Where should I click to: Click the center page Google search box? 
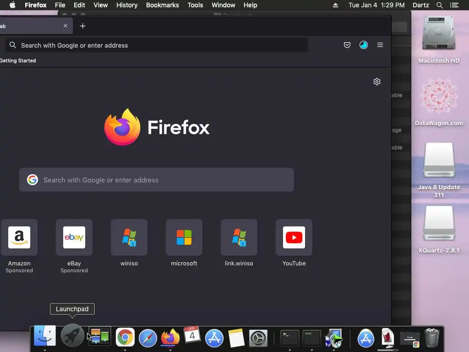point(157,180)
